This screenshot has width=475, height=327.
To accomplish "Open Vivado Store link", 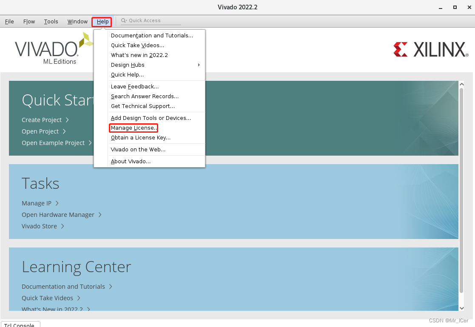I will (x=39, y=226).
